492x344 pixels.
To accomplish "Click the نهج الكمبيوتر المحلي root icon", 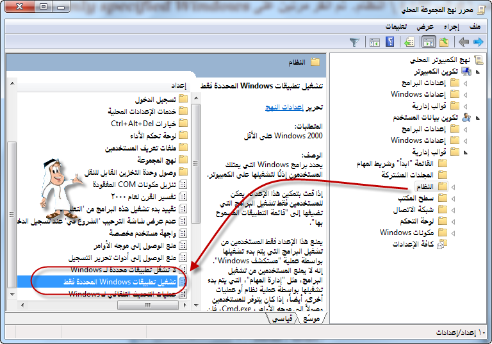I will [478, 60].
